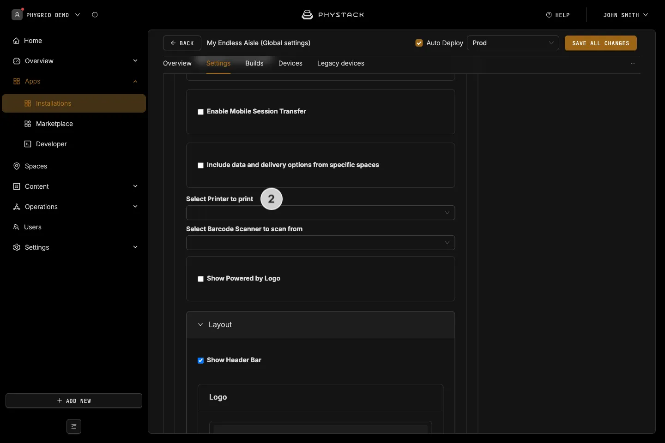Enable Mobile Session Transfer checkbox
This screenshot has height=443, width=665.
pyautogui.click(x=200, y=112)
